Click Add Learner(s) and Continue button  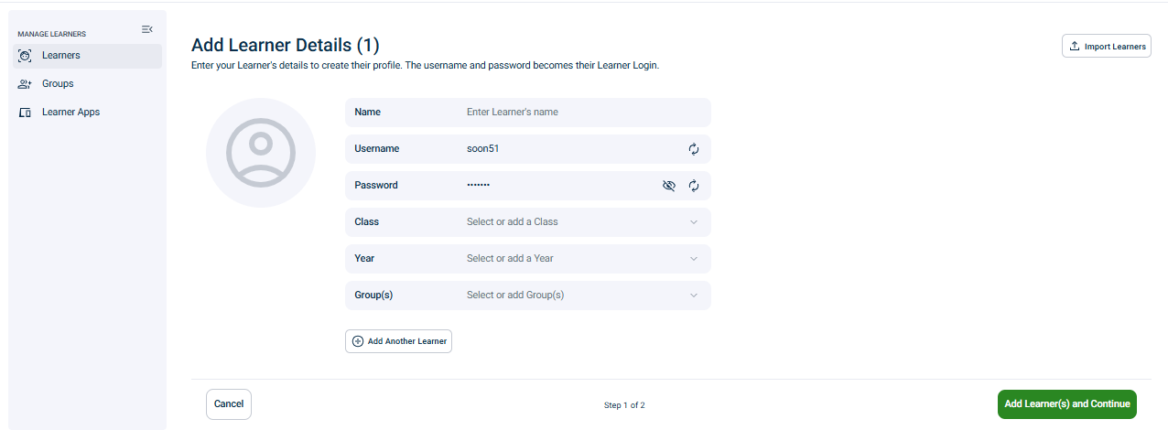pyautogui.click(x=1066, y=404)
